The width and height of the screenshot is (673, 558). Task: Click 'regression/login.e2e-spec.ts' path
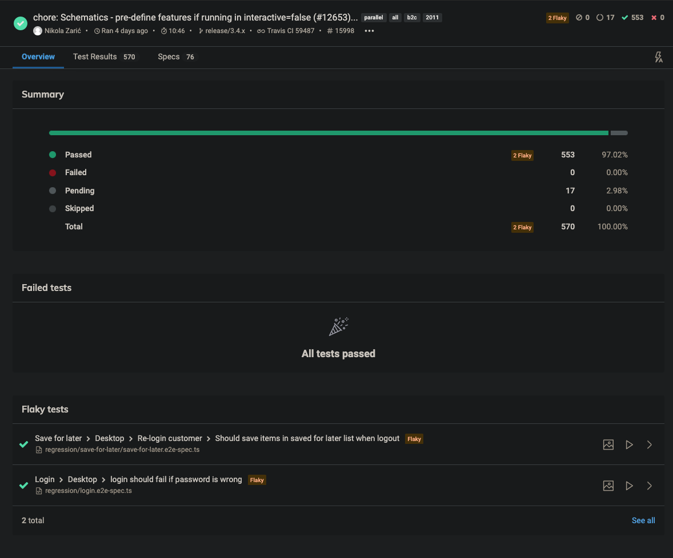(89, 491)
